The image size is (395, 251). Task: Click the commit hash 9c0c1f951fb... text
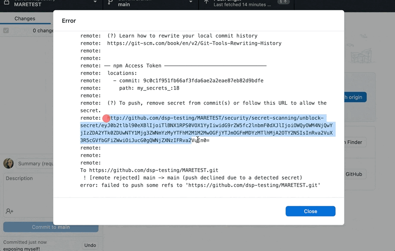coord(203,81)
